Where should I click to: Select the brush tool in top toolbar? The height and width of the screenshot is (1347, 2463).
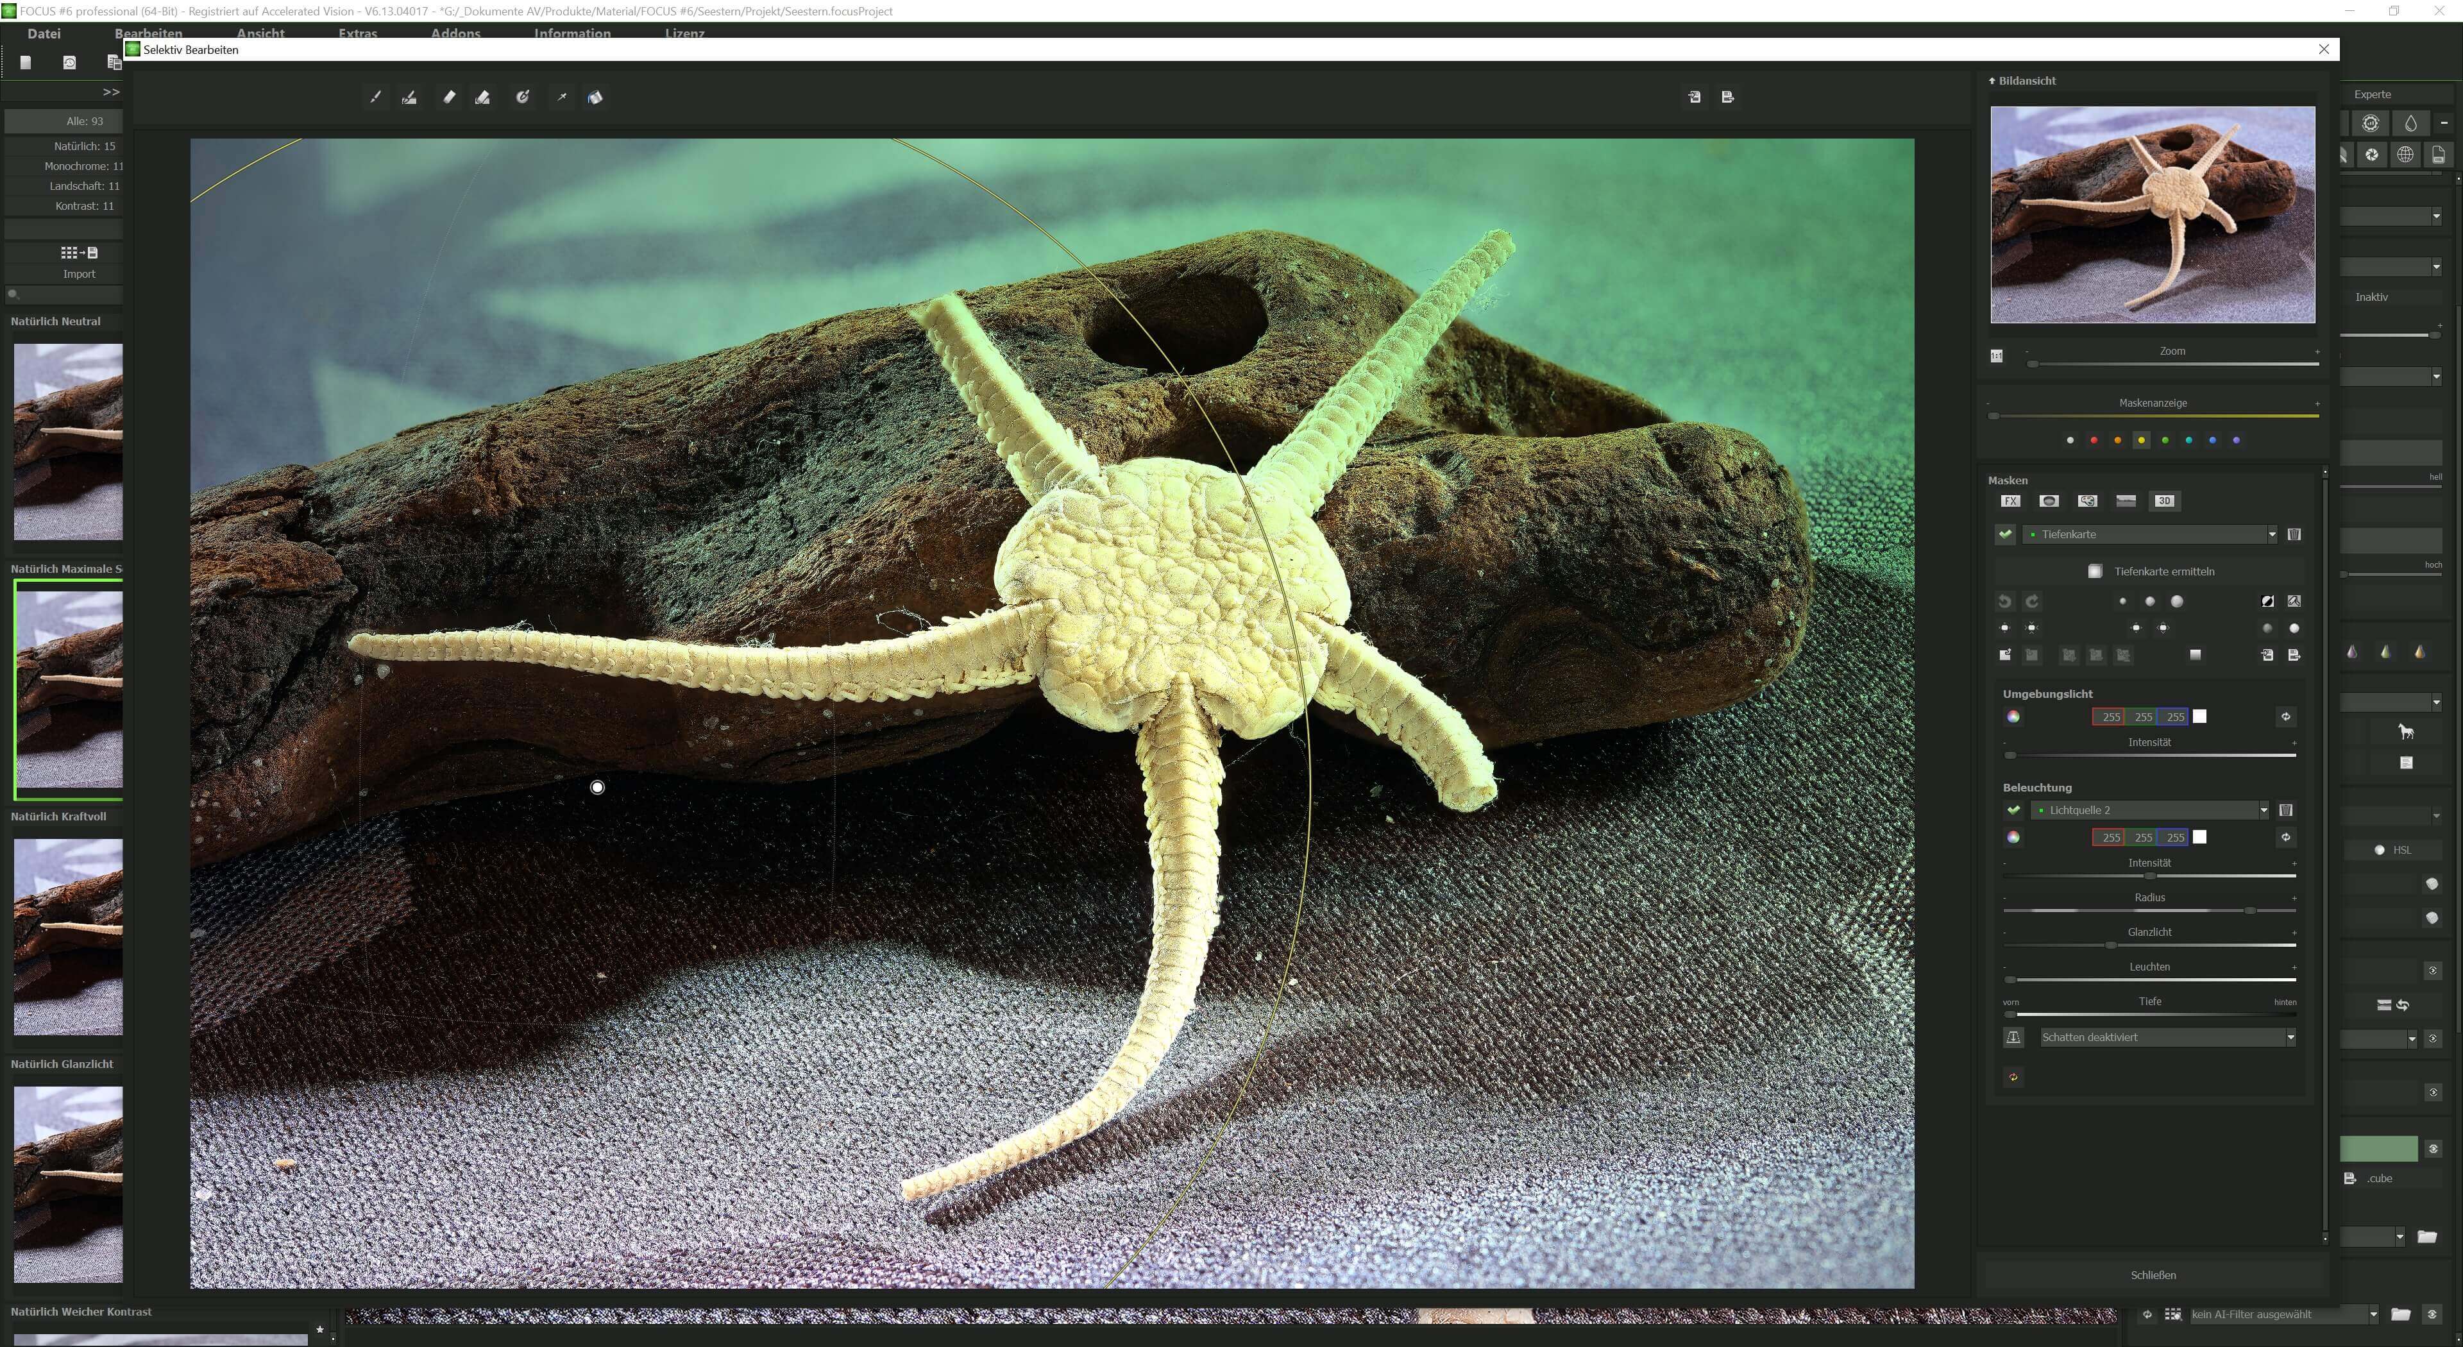coord(376,97)
